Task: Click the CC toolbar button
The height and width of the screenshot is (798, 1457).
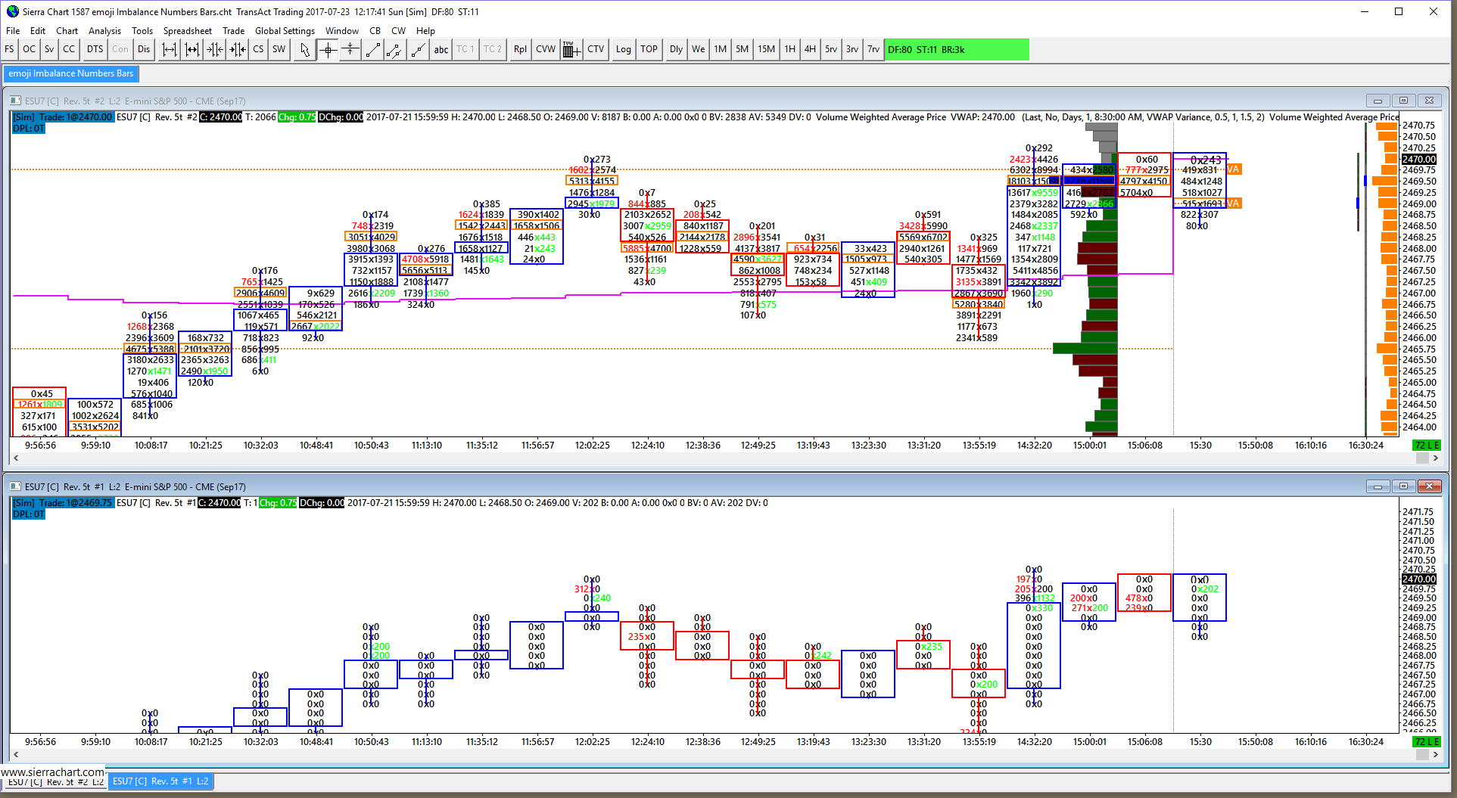Action: pos(69,49)
